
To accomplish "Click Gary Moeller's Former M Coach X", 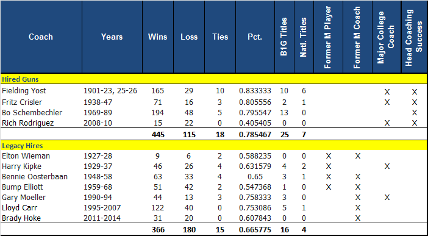I will [357, 198].
